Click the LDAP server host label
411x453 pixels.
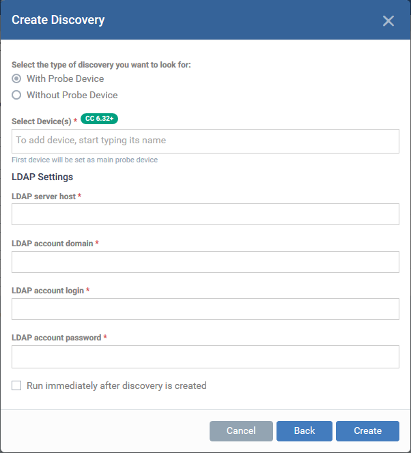click(x=44, y=196)
